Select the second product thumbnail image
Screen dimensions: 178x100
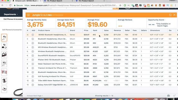(4, 46)
